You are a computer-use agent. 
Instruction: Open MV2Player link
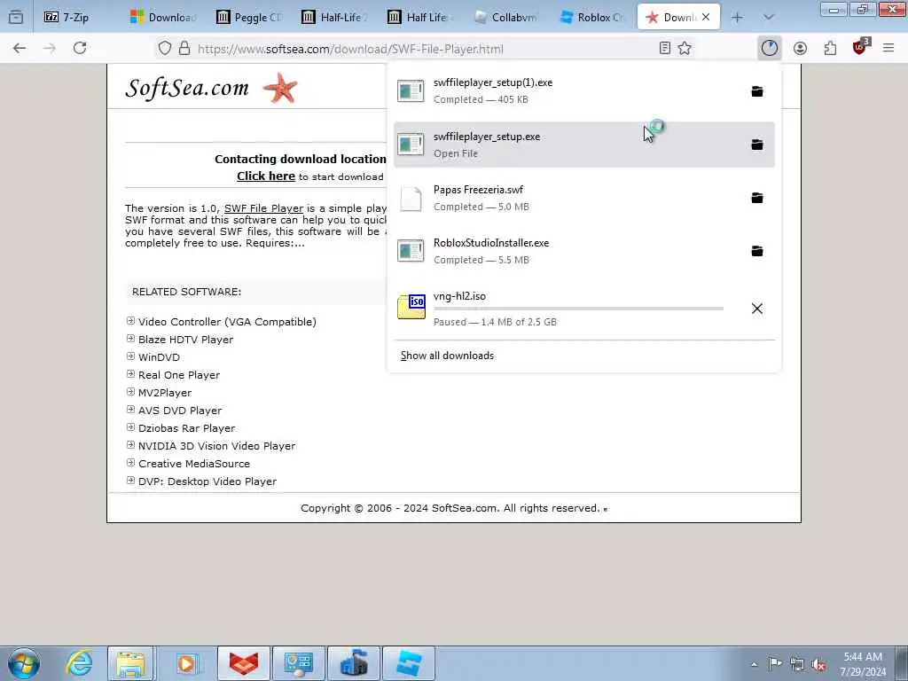164,393
